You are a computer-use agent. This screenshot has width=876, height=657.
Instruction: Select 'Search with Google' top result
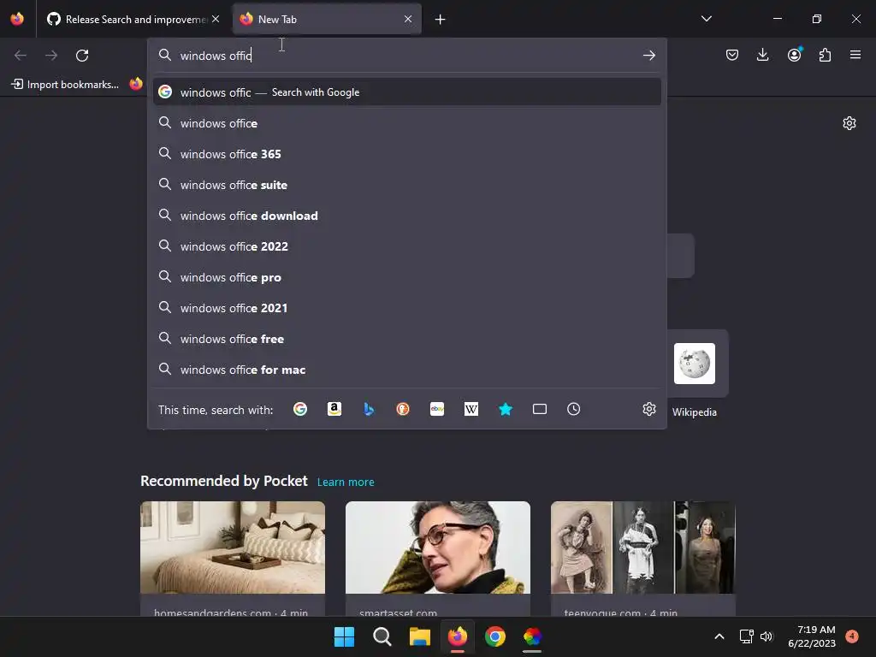406,92
